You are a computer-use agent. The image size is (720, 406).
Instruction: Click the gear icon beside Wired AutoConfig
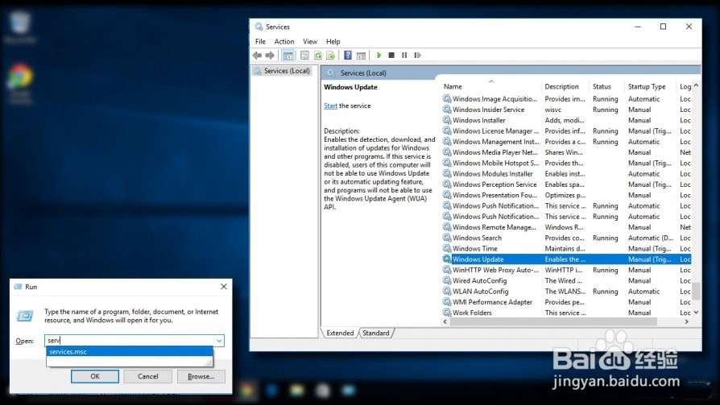point(447,280)
